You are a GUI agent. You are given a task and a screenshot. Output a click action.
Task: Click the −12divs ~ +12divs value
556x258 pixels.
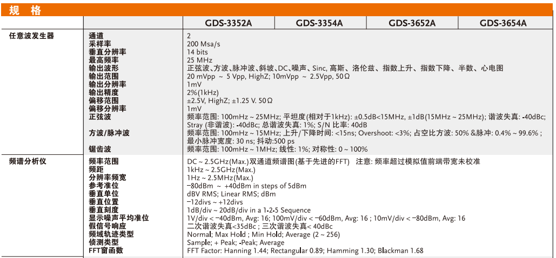click(215, 202)
